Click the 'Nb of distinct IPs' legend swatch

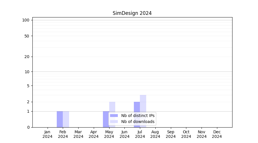point(114,116)
